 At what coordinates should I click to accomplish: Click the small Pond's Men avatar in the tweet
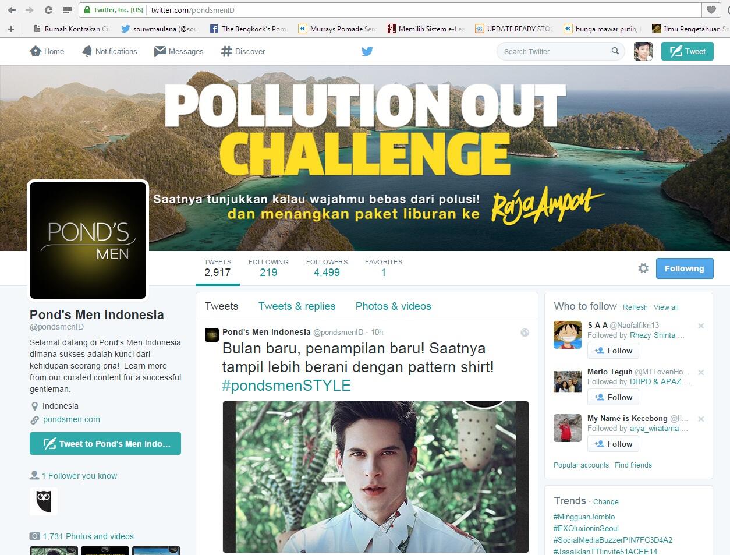212,335
